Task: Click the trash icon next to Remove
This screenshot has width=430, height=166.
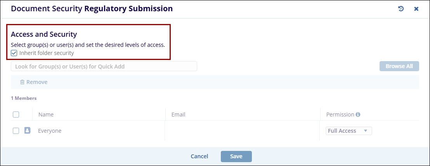Action: 23,82
